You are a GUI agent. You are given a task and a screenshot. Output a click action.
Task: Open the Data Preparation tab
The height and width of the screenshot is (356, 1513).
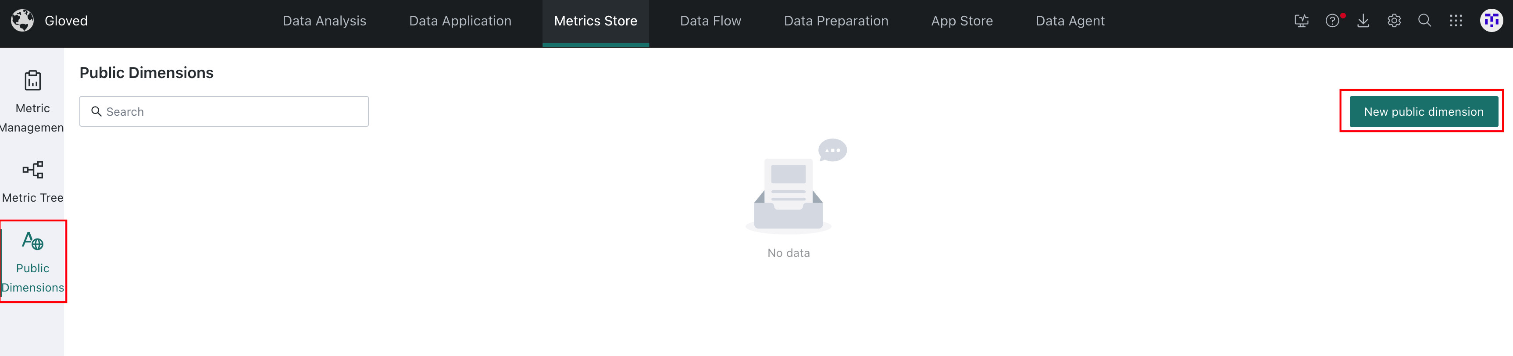point(836,21)
